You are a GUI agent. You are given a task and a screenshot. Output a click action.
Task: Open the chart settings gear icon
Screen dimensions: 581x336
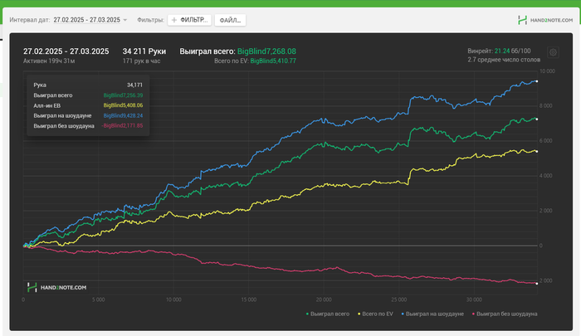pyautogui.click(x=553, y=52)
